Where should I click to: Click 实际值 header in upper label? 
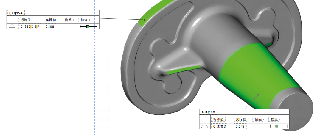point(51,20)
